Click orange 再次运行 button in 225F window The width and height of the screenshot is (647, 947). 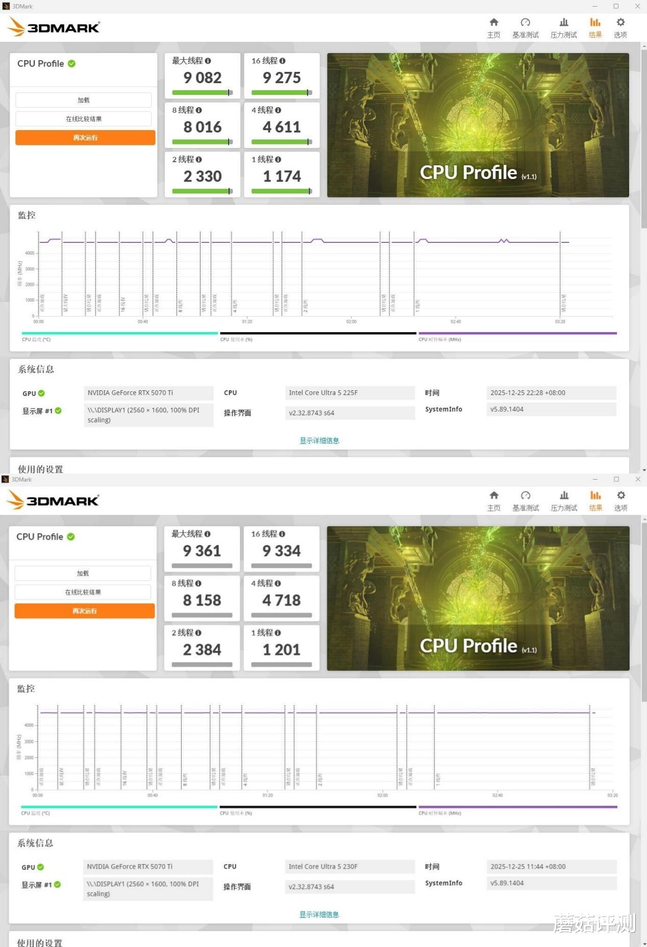[85, 138]
